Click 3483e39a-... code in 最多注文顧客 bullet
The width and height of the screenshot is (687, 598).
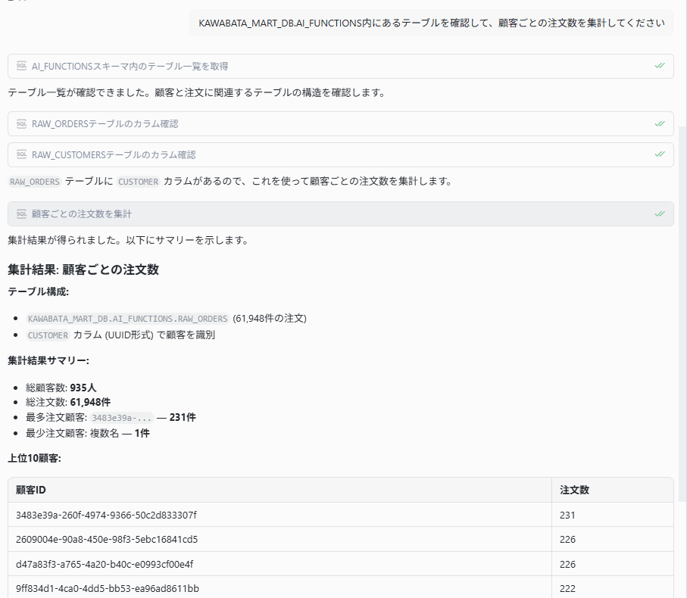[122, 418]
